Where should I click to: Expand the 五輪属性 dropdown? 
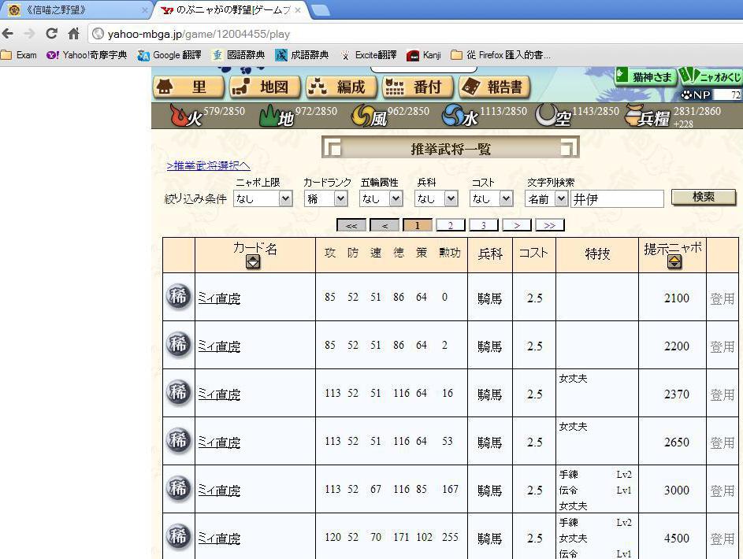pyautogui.click(x=381, y=198)
